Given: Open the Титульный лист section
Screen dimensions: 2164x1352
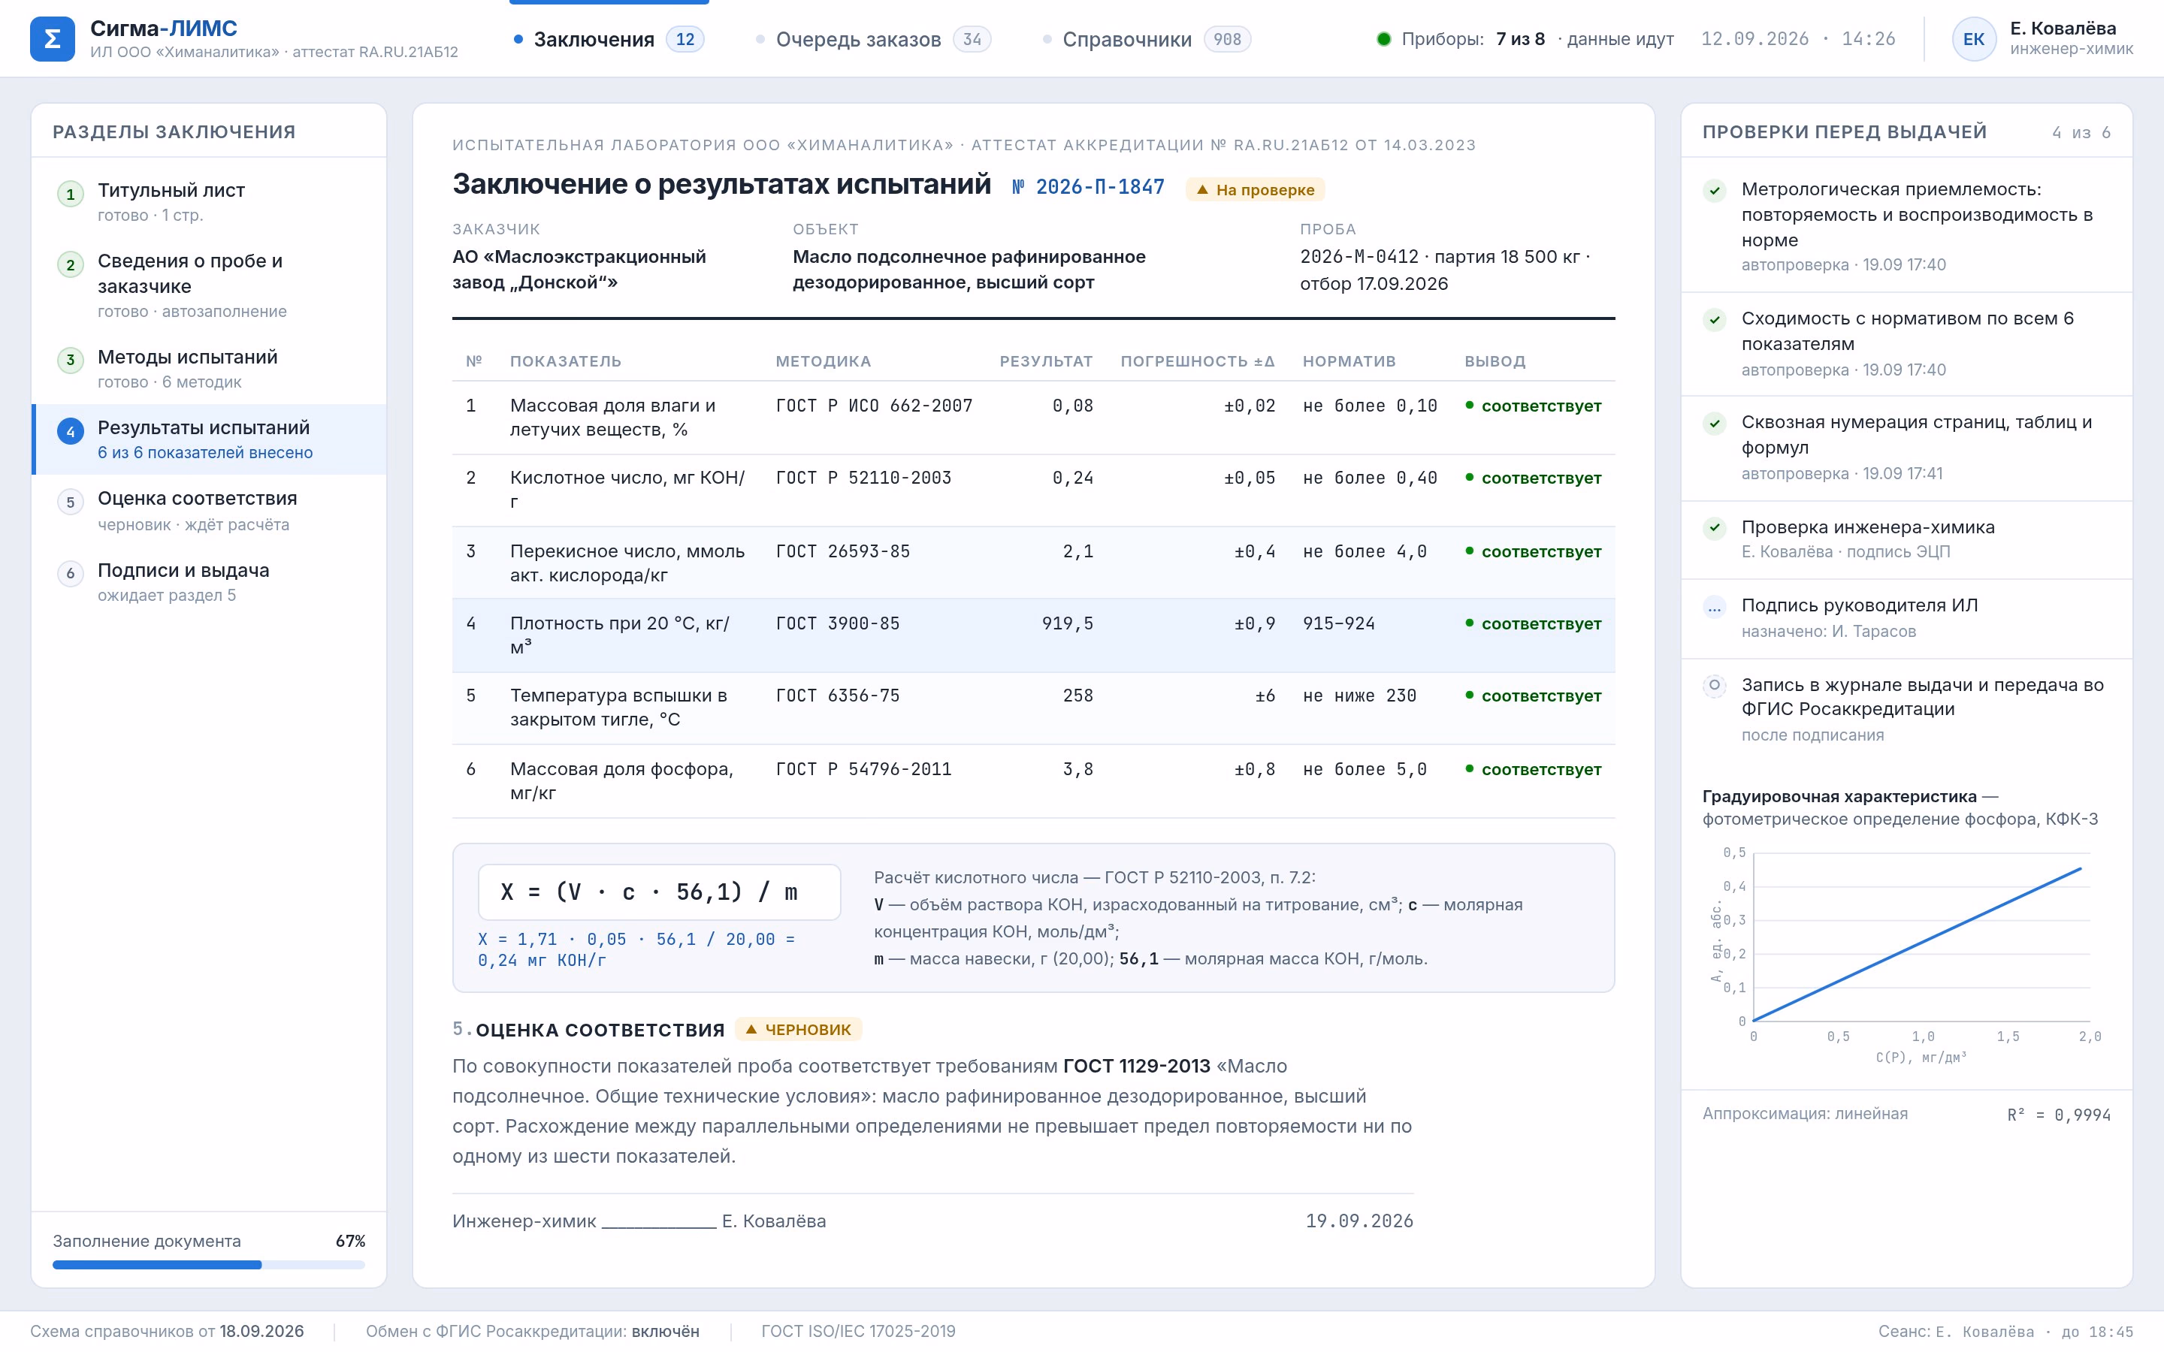Looking at the screenshot, I should click(209, 202).
